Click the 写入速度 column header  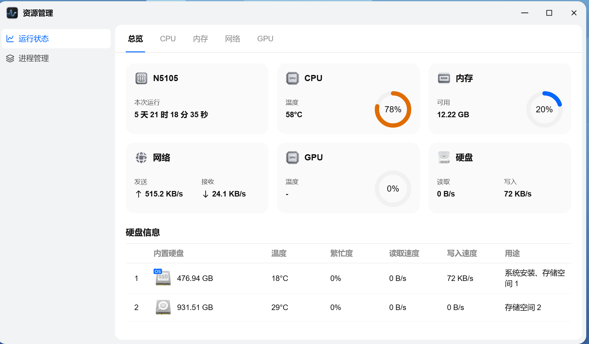click(461, 253)
